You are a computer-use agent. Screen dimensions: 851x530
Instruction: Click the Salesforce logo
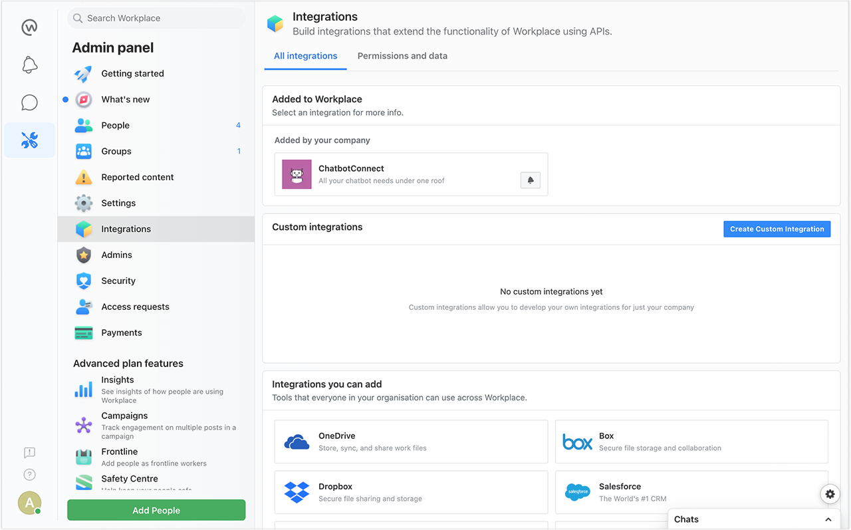(x=577, y=493)
